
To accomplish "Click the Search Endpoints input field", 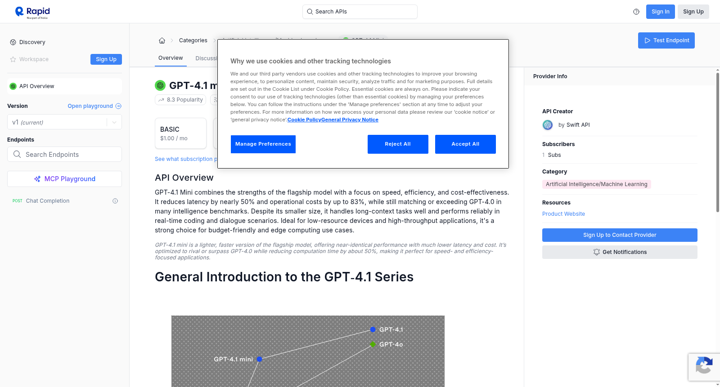I will click(64, 154).
